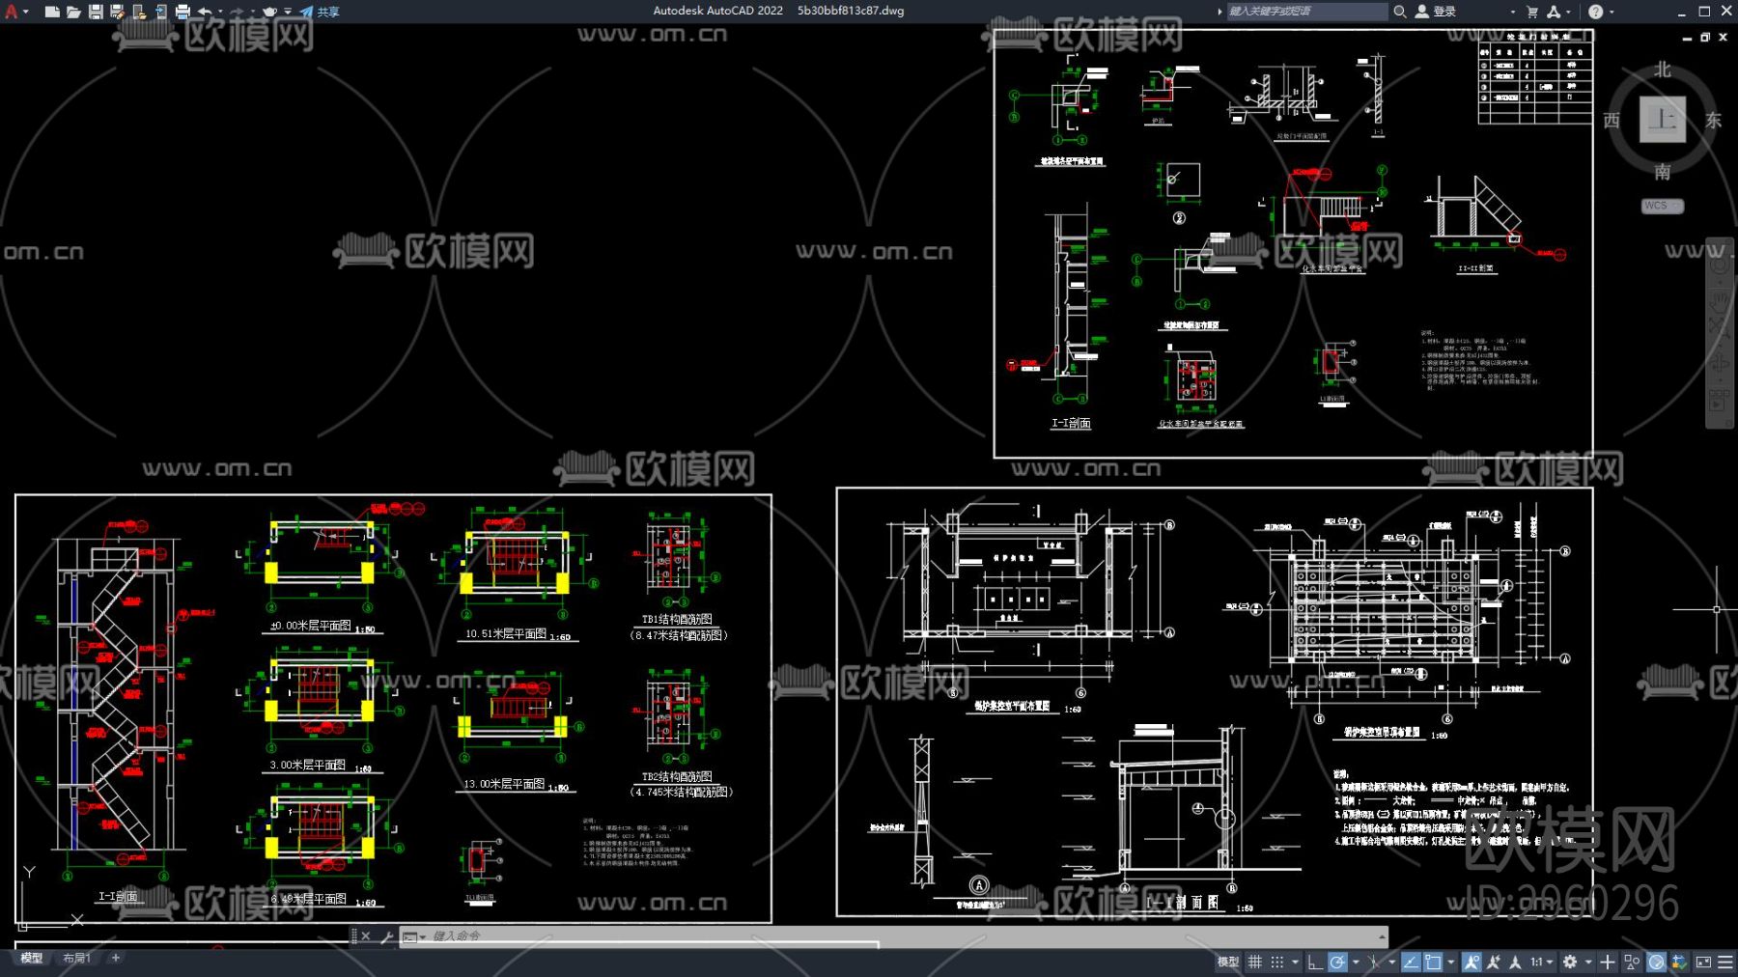Click the New drawing icon

point(52,12)
